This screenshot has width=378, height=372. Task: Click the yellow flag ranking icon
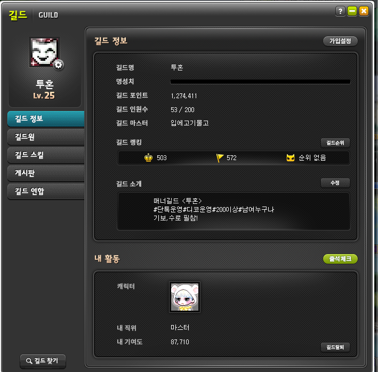pos(220,158)
